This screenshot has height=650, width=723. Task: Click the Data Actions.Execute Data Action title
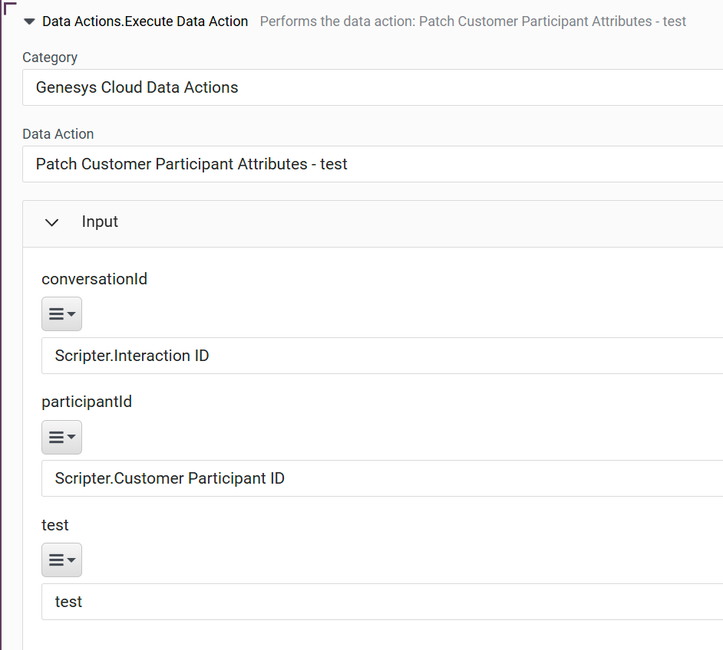145,21
